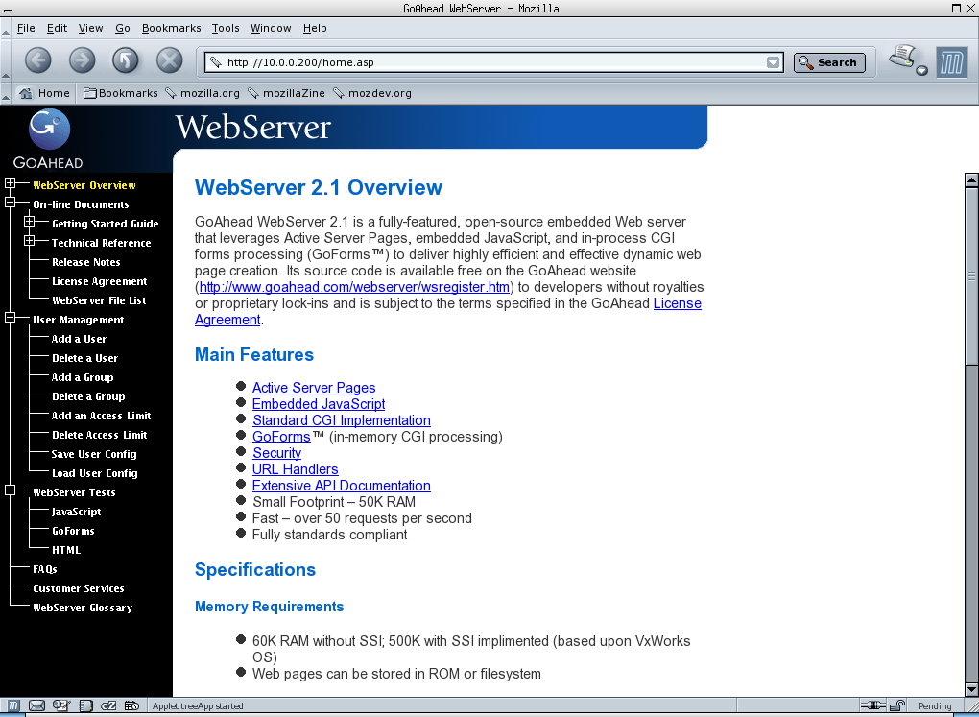The width and height of the screenshot is (979, 717).
Task: Click the GoAhead logo
Action: (49, 138)
